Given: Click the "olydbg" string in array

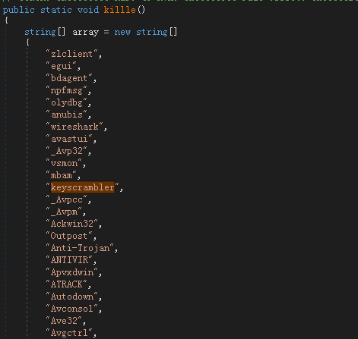Looking at the screenshot, I should [67, 102].
